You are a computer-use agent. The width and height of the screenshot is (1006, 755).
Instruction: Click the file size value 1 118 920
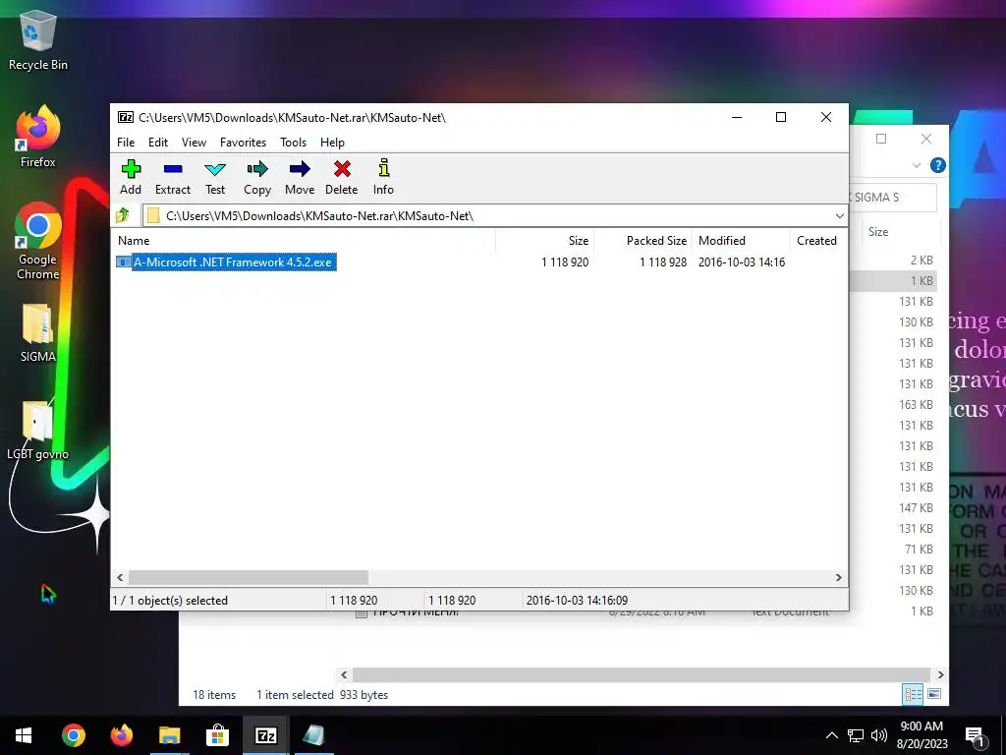coord(565,261)
